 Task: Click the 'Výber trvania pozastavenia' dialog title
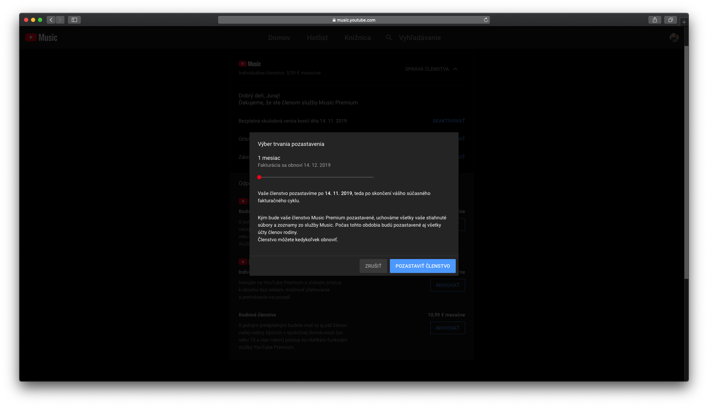tap(291, 144)
